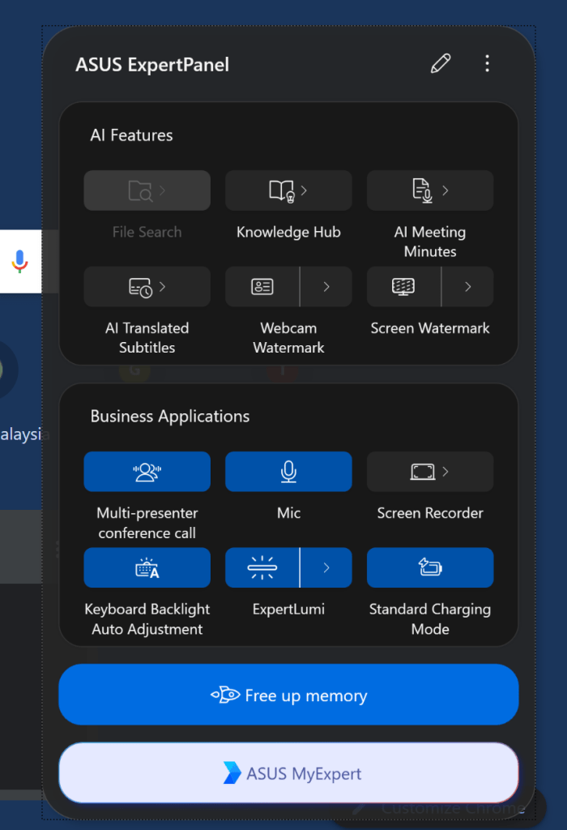Toggle ExpertLumi light on or off
This screenshot has width=567, height=830.
[x=262, y=567]
